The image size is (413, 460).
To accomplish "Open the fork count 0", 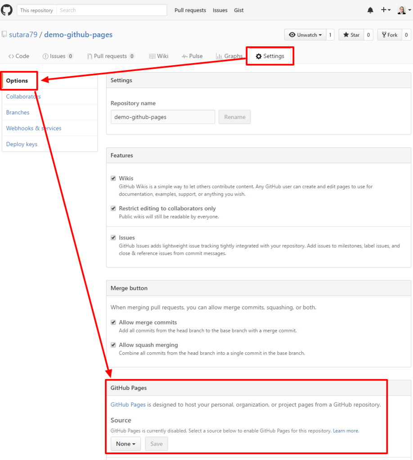I will tap(406, 35).
